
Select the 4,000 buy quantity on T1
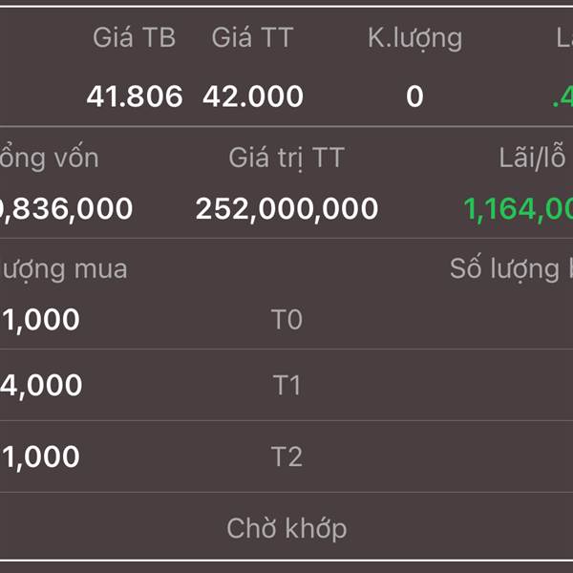41,386
